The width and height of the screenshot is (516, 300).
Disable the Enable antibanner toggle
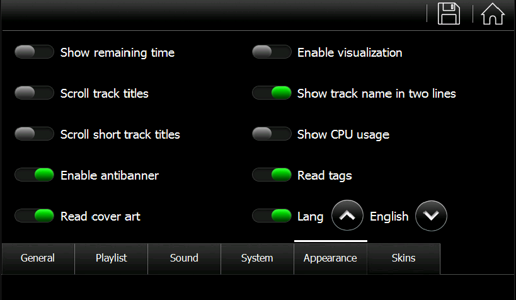coord(34,175)
